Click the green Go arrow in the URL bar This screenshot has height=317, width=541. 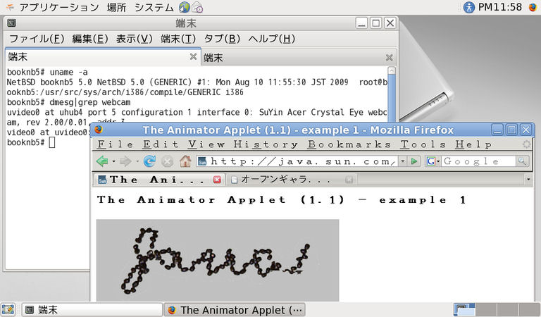[x=414, y=161]
